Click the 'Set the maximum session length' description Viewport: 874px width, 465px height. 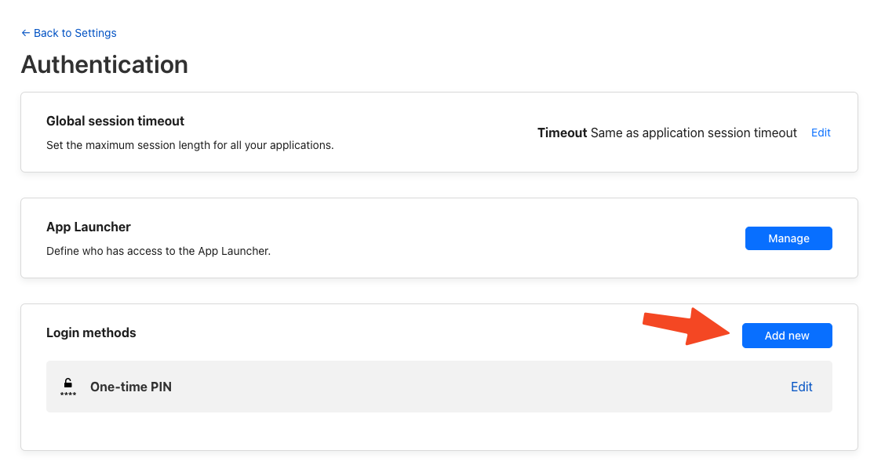coord(190,145)
